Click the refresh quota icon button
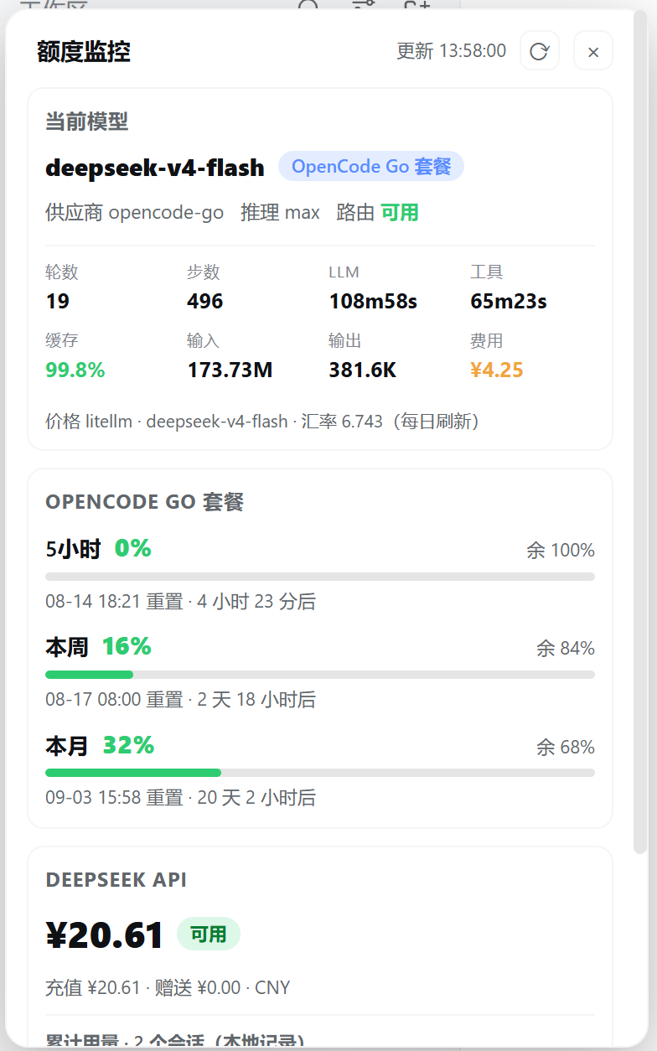Screen dimensions: 657x1051 (540, 51)
